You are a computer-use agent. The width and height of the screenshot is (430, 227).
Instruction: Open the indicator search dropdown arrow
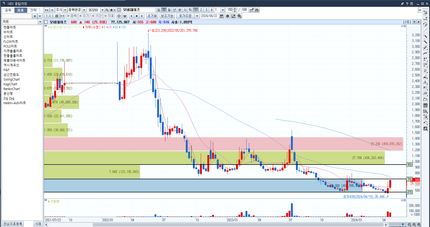40,16
